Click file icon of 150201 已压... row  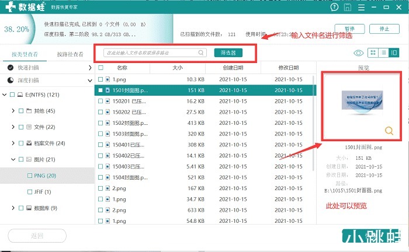108,101
